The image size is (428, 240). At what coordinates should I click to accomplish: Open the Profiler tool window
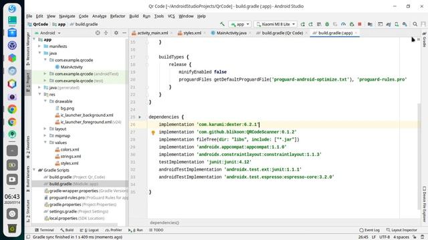pyautogui.click(x=114, y=230)
